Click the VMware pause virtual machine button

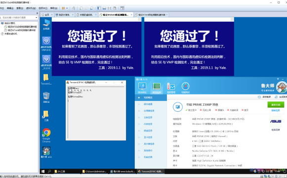(x=63, y=8)
